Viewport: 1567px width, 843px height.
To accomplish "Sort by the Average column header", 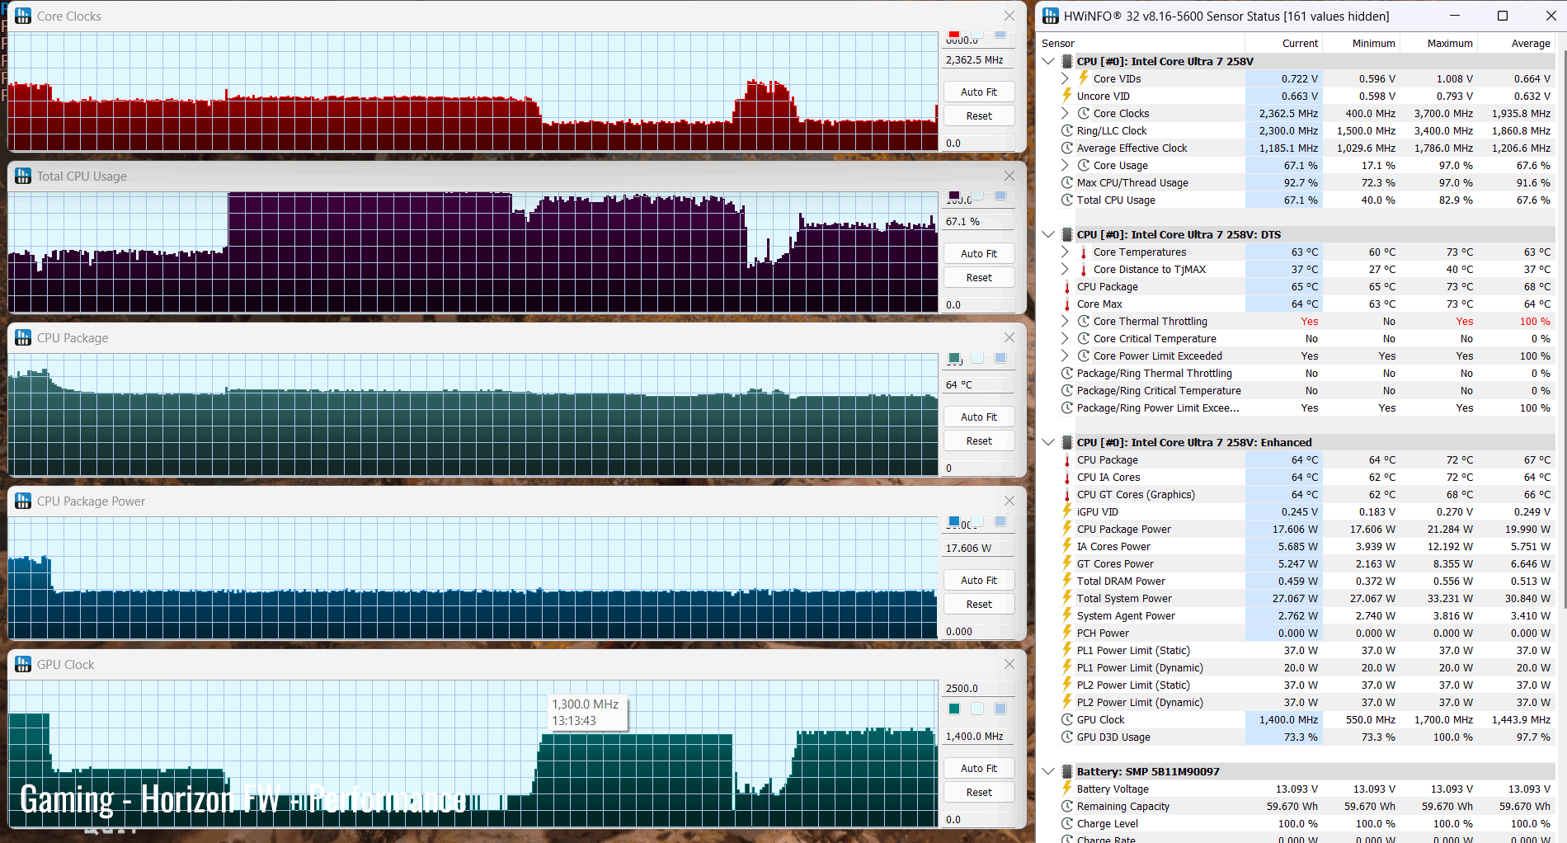I will click(1516, 43).
